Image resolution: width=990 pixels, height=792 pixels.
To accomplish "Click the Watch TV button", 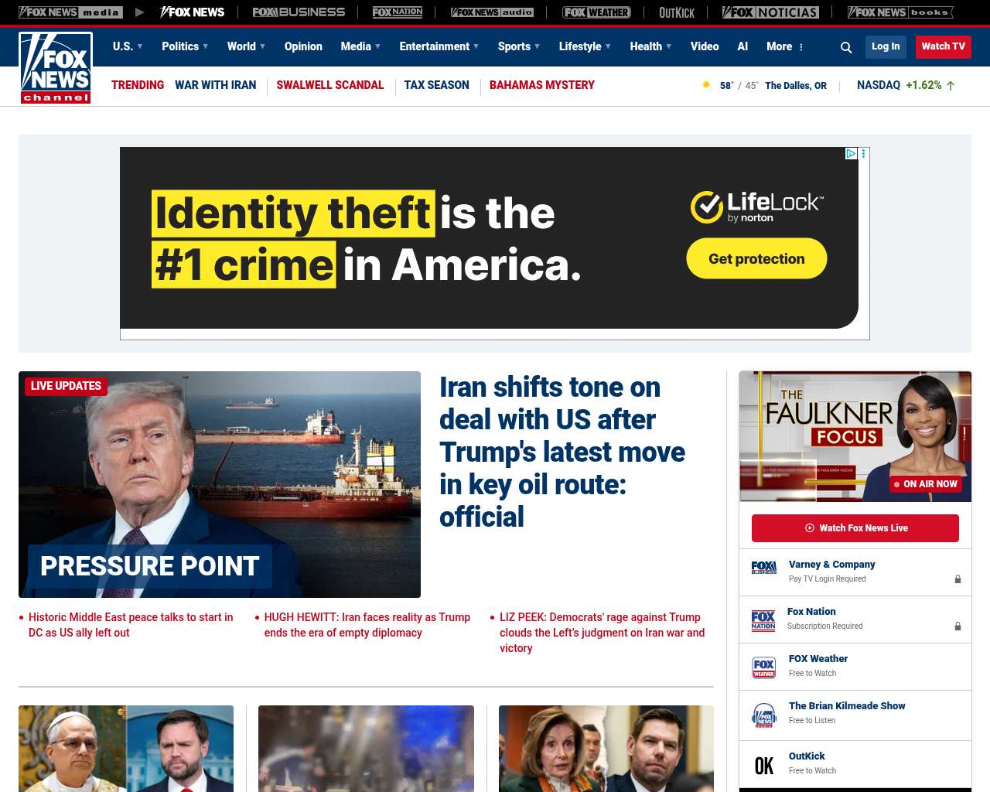I will coord(943,46).
